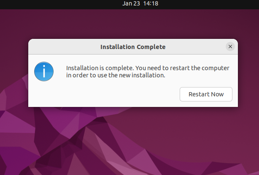The width and height of the screenshot is (259, 175).
Task: Click the desktop wallpaper above the dialog
Action: point(127,23)
